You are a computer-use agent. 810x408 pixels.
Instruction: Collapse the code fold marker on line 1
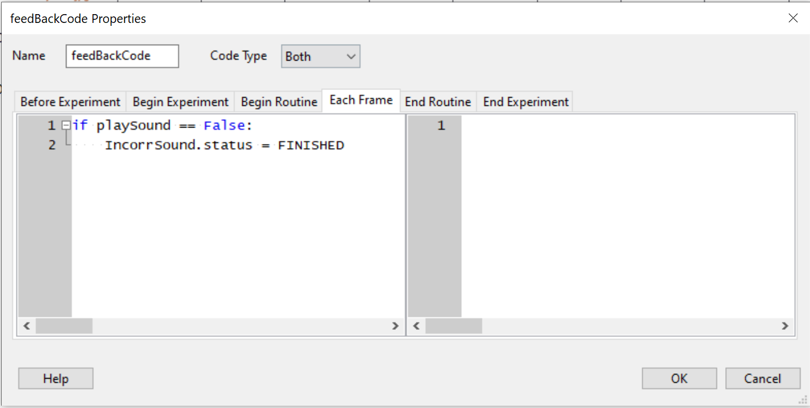[66, 125]
